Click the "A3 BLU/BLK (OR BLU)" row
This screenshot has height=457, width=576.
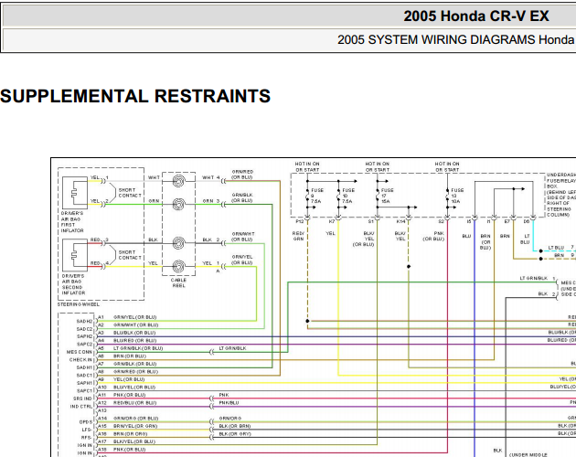tap(127, 333)
